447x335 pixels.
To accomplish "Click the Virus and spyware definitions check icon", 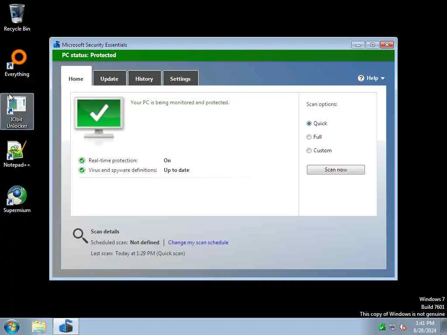I will tap(82, 171).
